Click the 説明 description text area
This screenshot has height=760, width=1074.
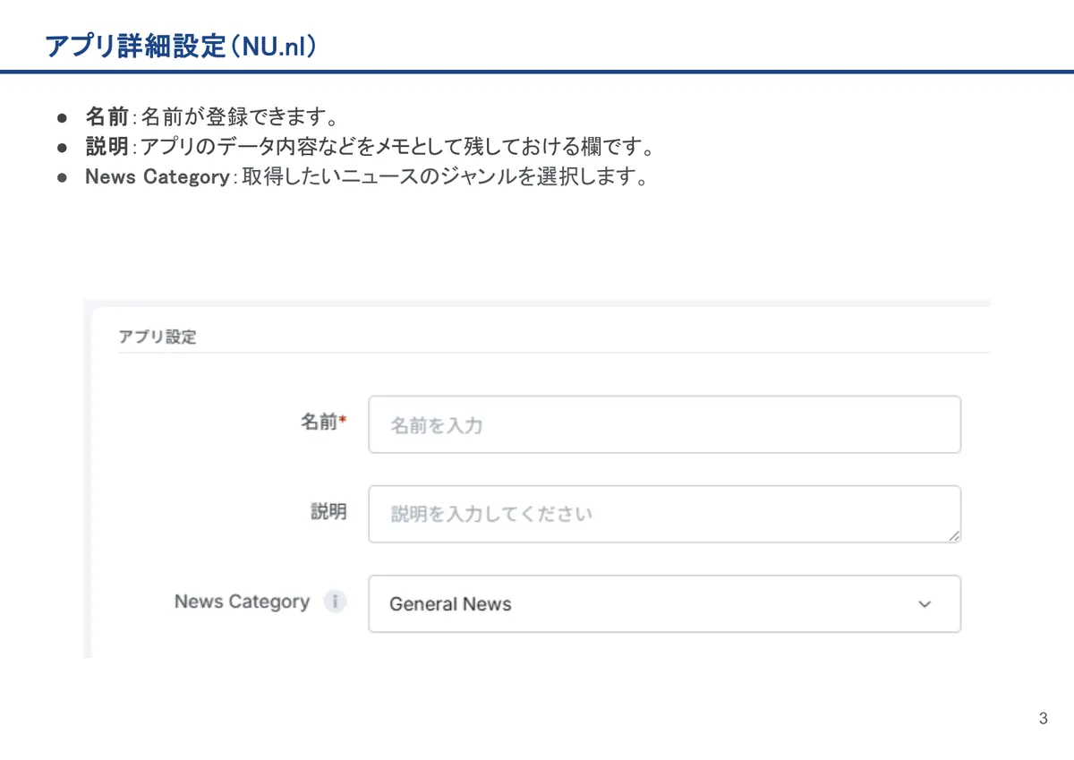click(x=665, y=514)
